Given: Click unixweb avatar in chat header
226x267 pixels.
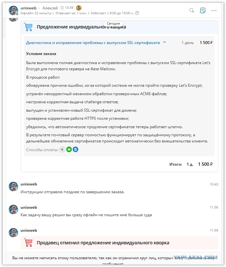Looking at the screenshot, I should pyautogui.click(x=14, y=10).
